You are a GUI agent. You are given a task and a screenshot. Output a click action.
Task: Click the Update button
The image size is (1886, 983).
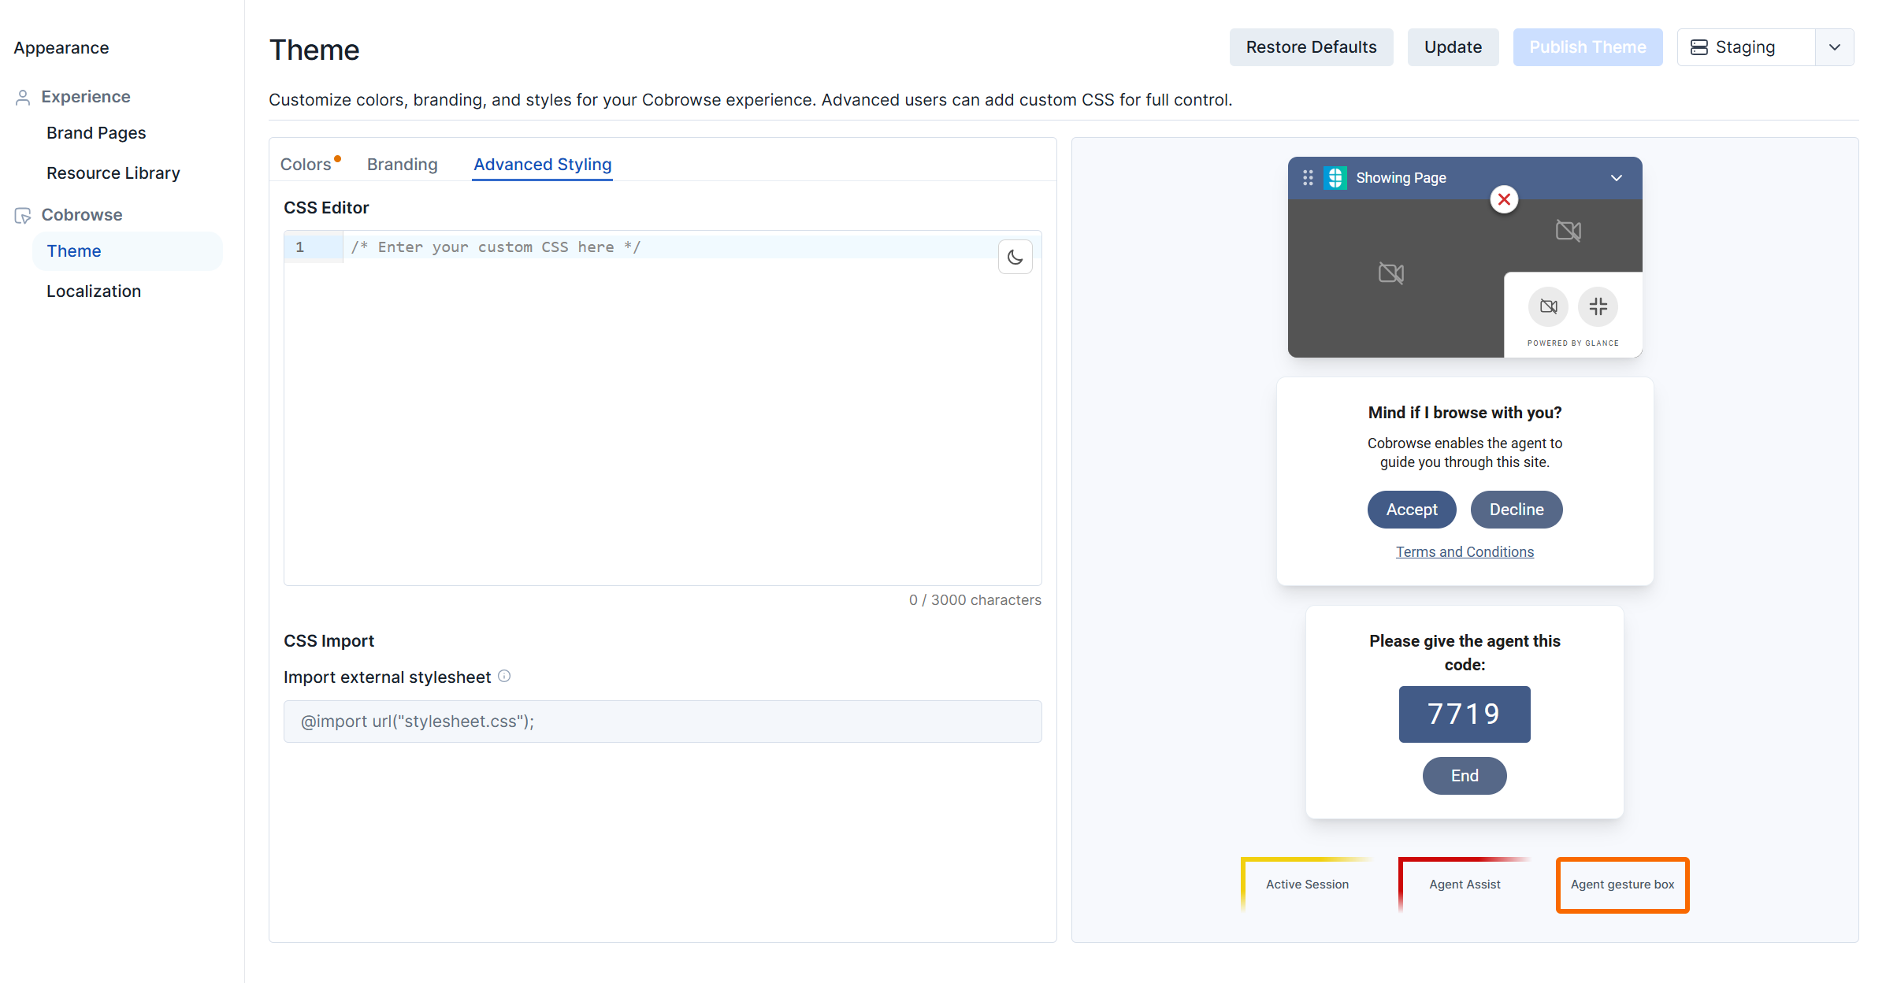tap(1453, 47)
